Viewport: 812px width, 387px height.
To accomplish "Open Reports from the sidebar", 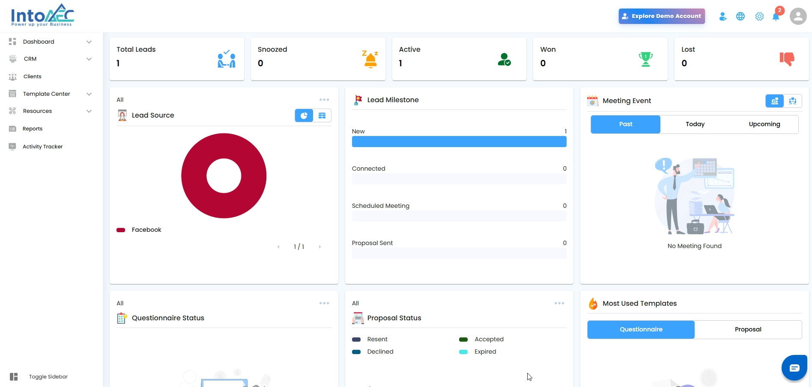I will pyautogui.click(x=33, y=129).
